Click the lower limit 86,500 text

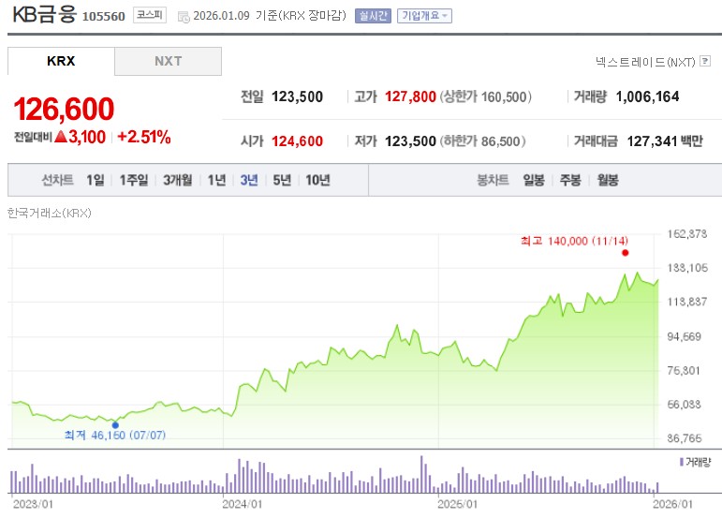tap(482, 141)
